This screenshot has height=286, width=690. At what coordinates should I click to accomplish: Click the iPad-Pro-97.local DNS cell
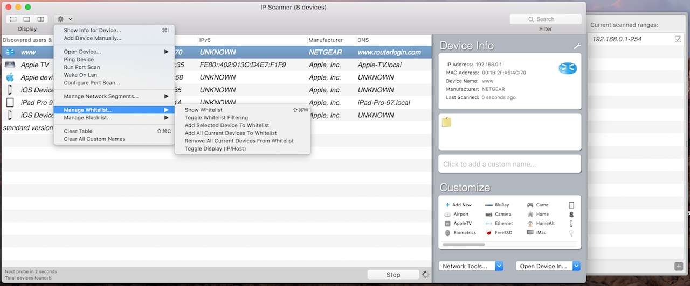click(384, 102)
